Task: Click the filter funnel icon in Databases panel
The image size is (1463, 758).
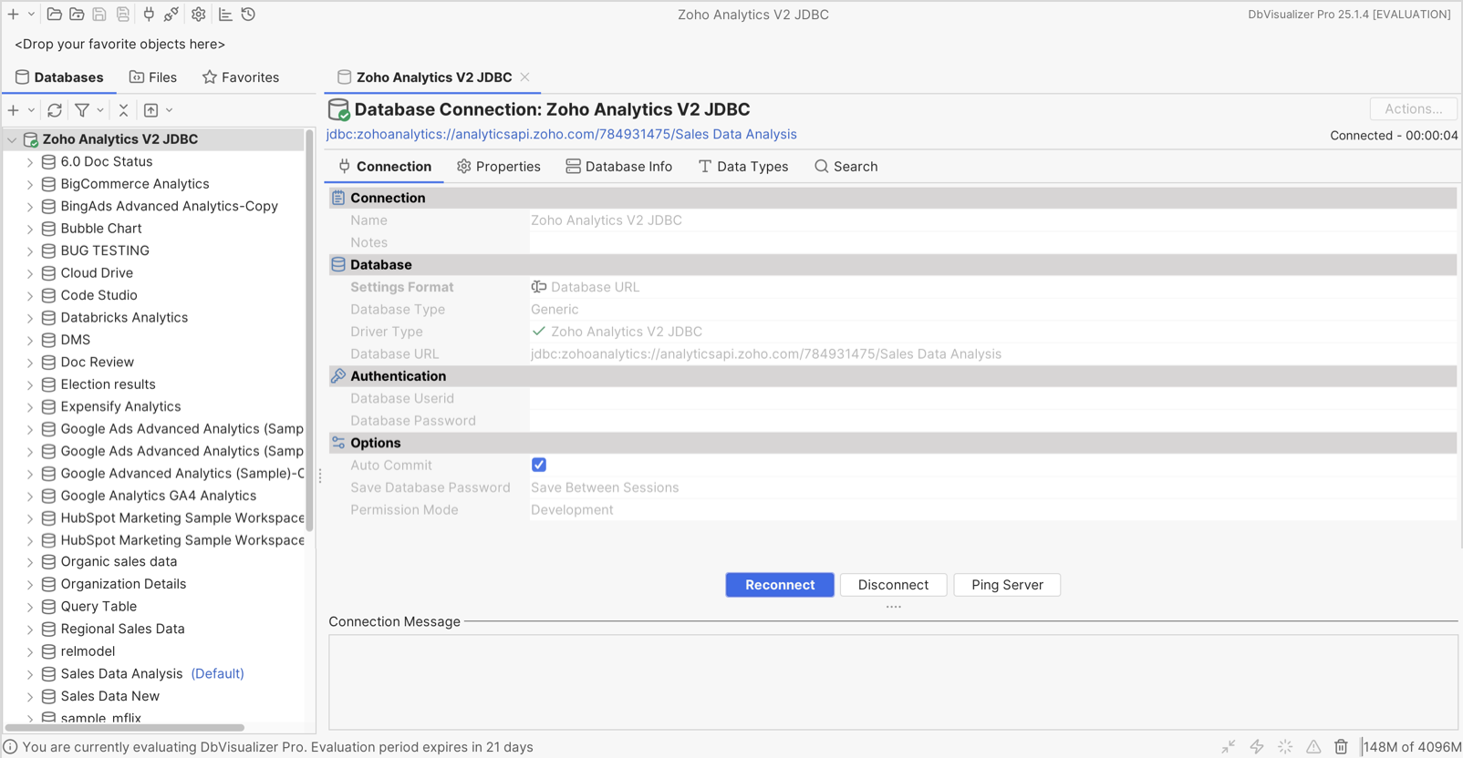Action: pos(82,110)
